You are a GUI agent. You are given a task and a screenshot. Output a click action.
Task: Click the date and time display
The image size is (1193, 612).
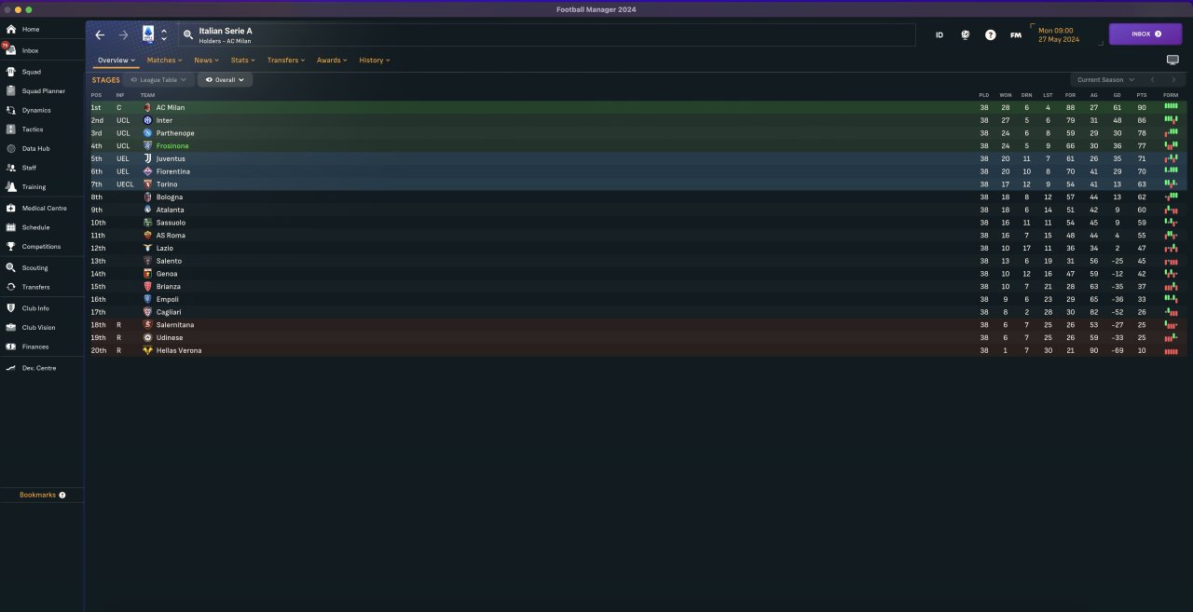click(x=1058, y=34)
